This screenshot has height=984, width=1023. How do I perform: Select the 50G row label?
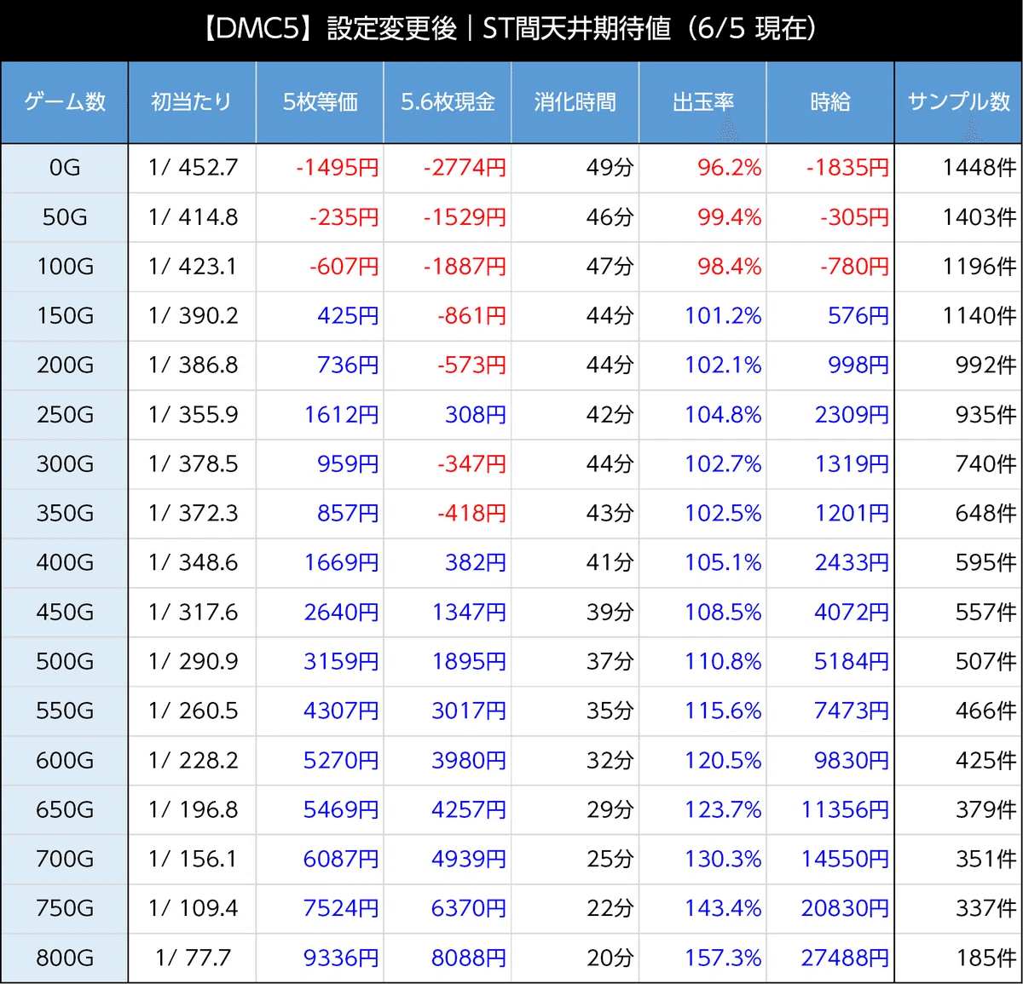(x=65, y=217)
